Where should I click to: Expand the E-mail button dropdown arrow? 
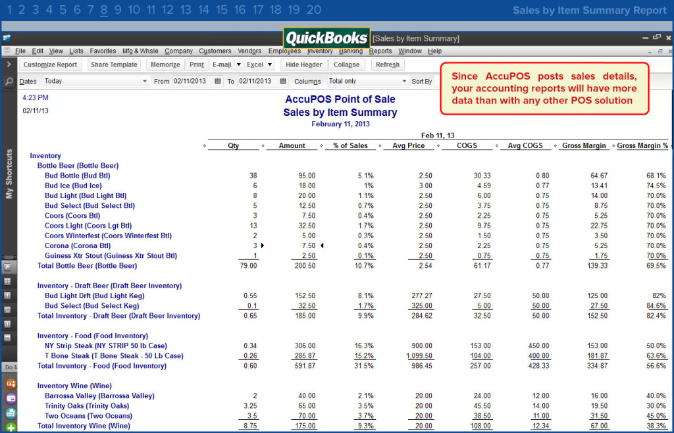(x=238, y=64)
